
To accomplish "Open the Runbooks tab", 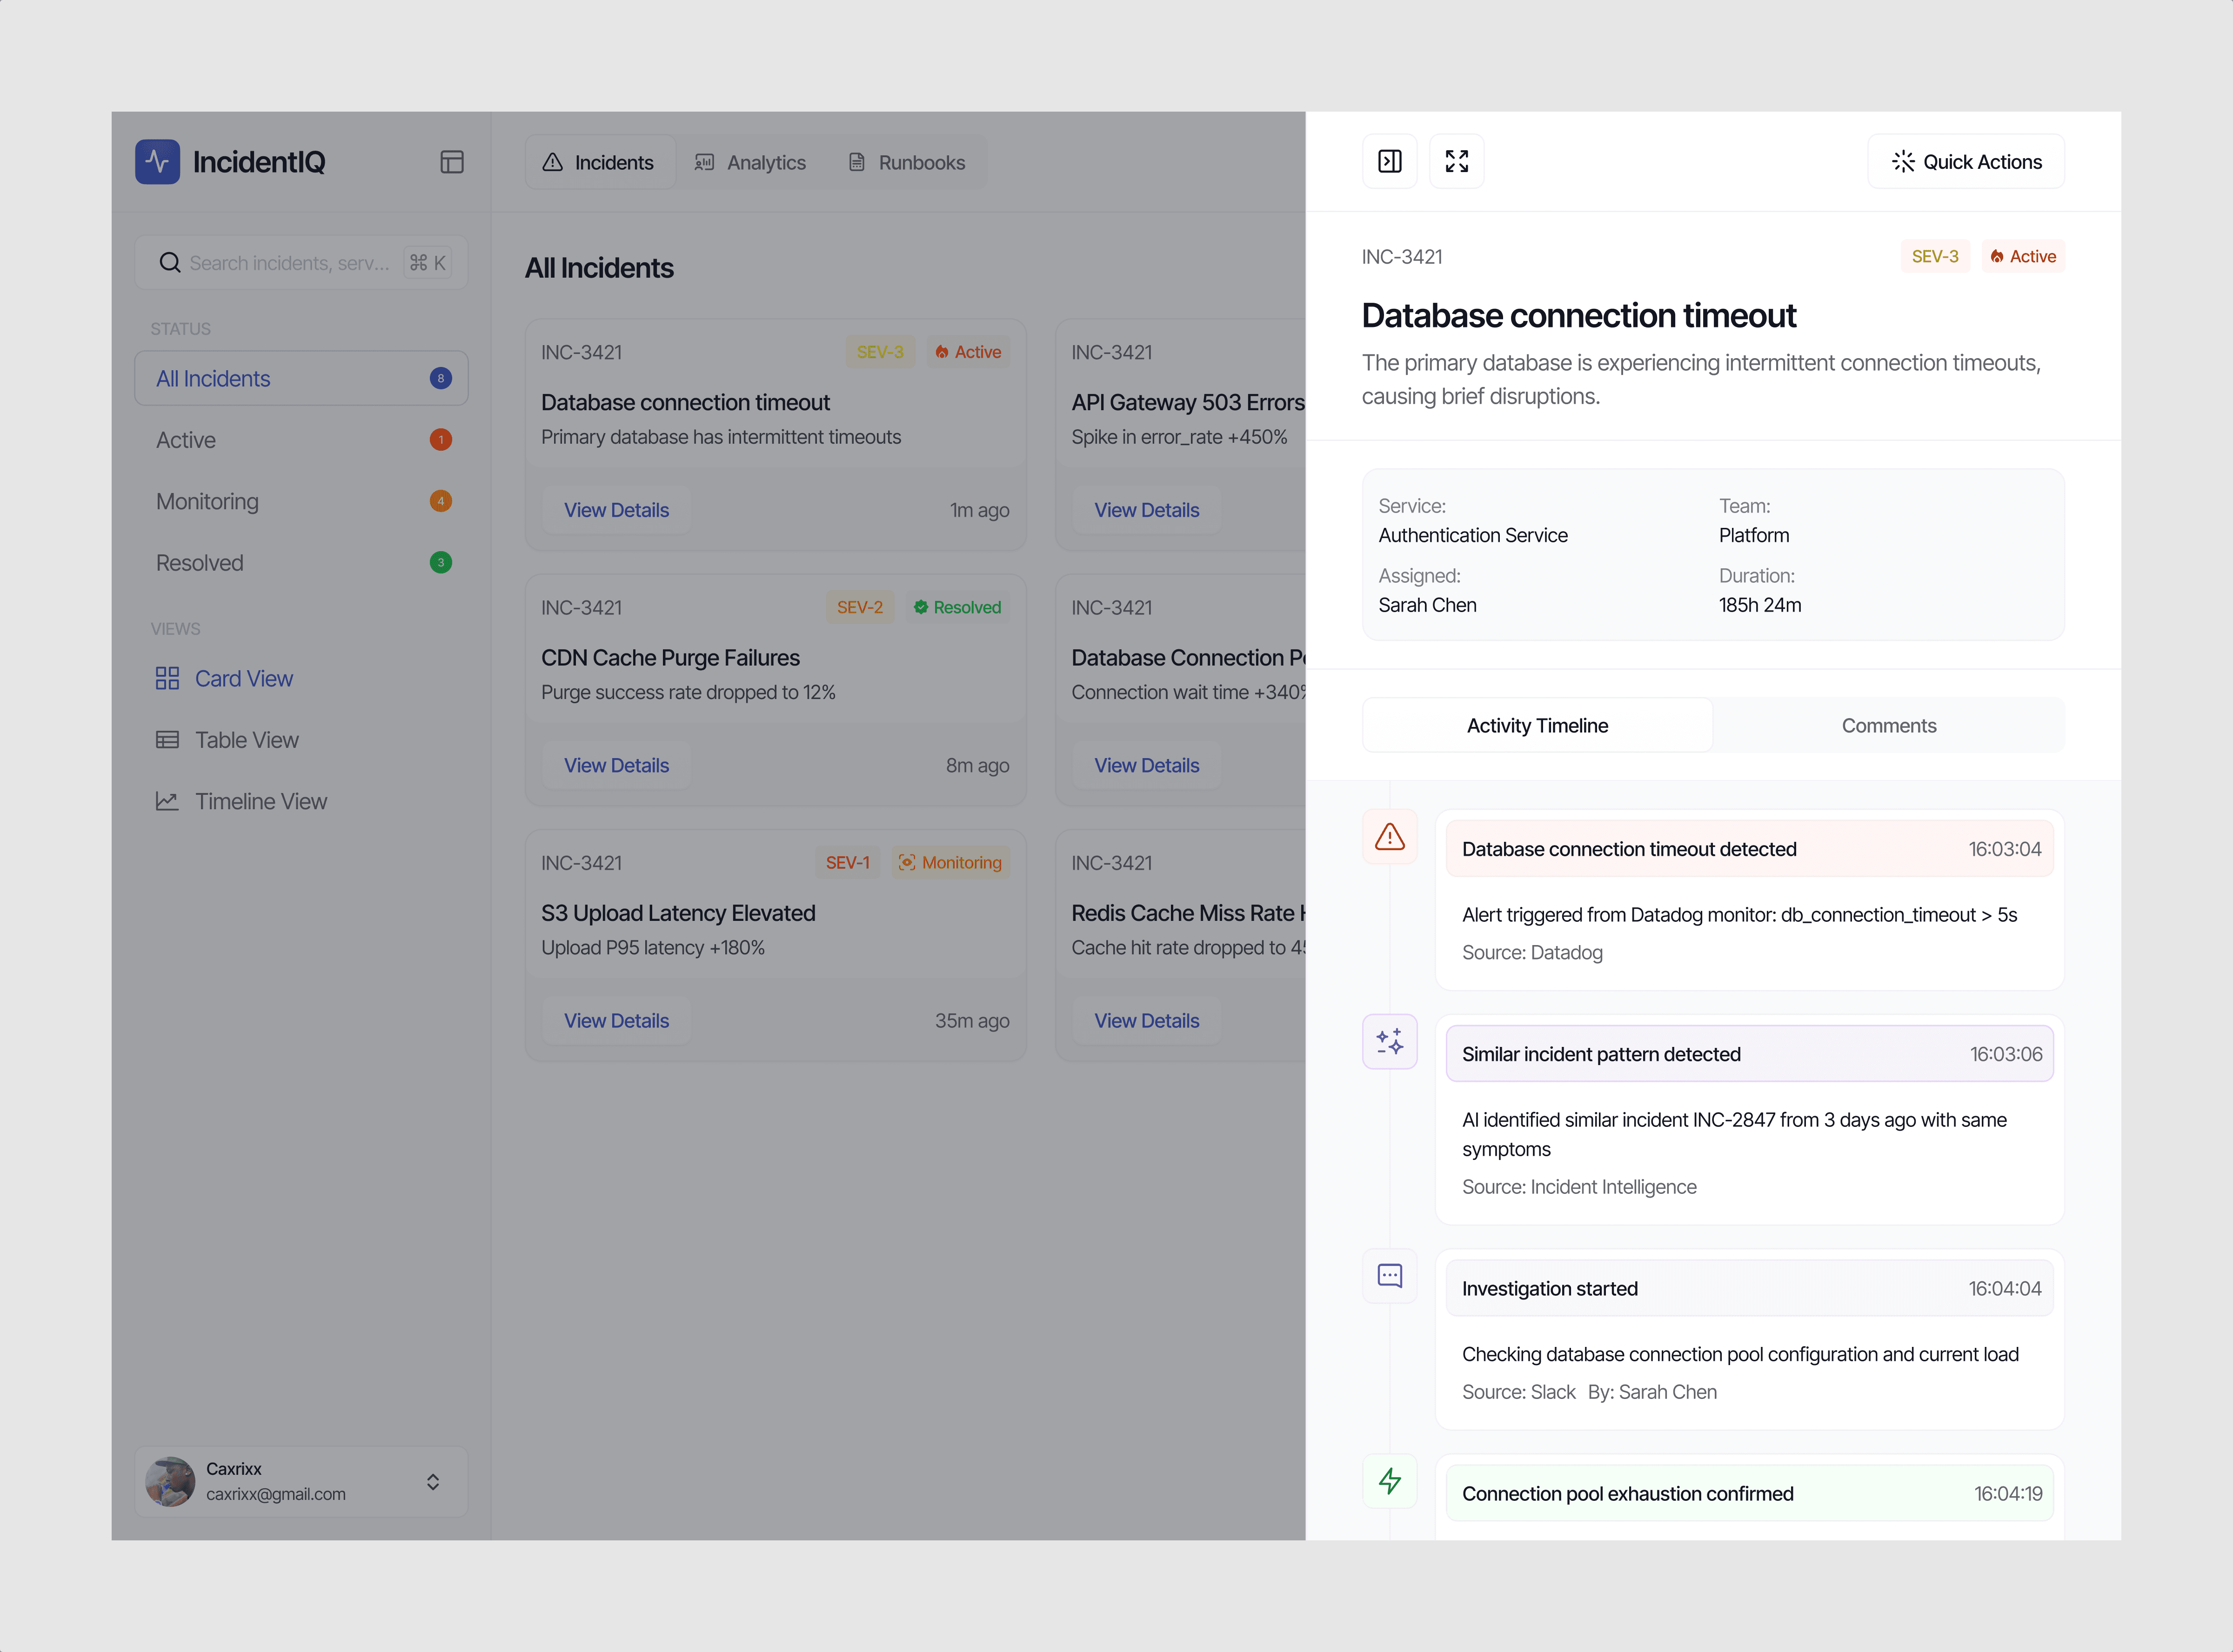I will pos(906,162).
